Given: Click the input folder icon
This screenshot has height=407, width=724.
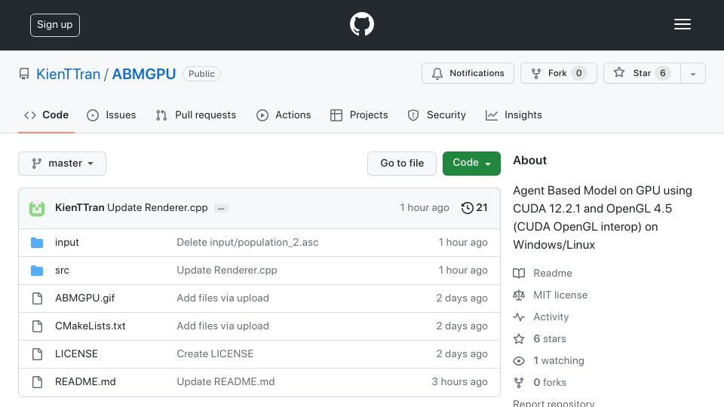Looking at the screenshot, I should click(x=37, y=243).
